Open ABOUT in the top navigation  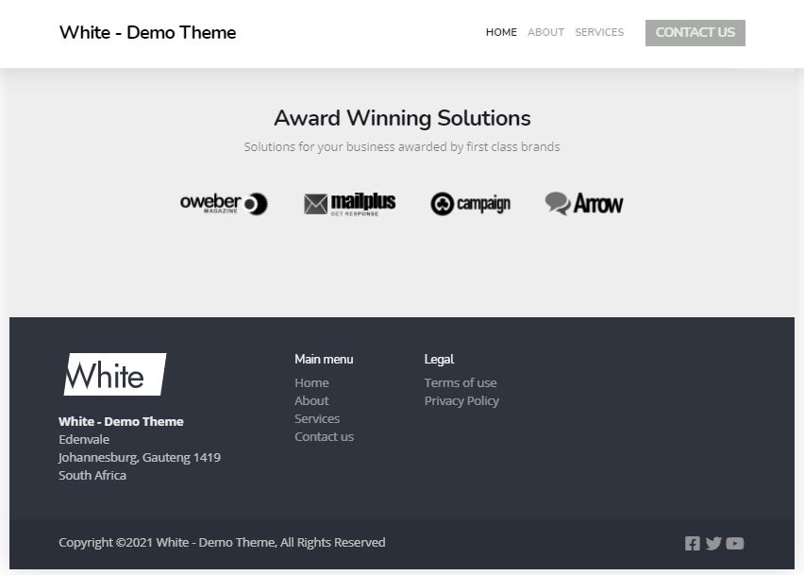tap(545, 32)
